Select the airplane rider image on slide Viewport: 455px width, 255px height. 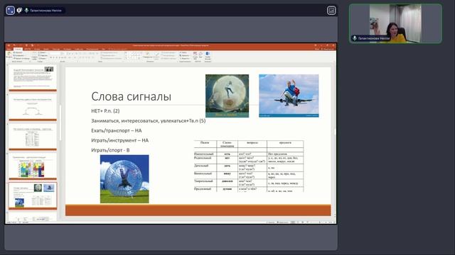coord(289,96)
